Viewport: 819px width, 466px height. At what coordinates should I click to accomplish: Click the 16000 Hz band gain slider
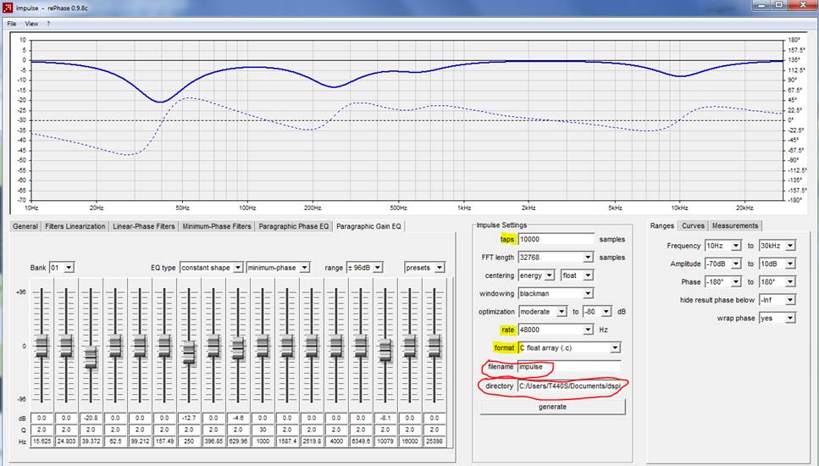410,346
